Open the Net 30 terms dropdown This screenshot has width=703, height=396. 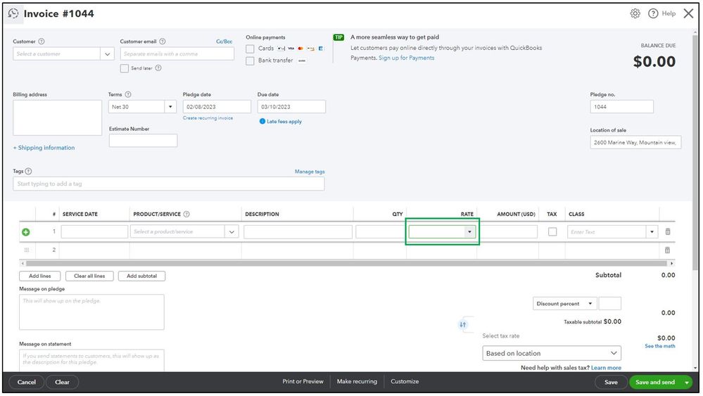click(170, 107)
